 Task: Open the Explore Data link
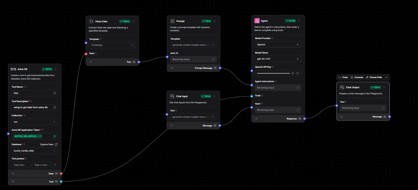click(49, 144)
